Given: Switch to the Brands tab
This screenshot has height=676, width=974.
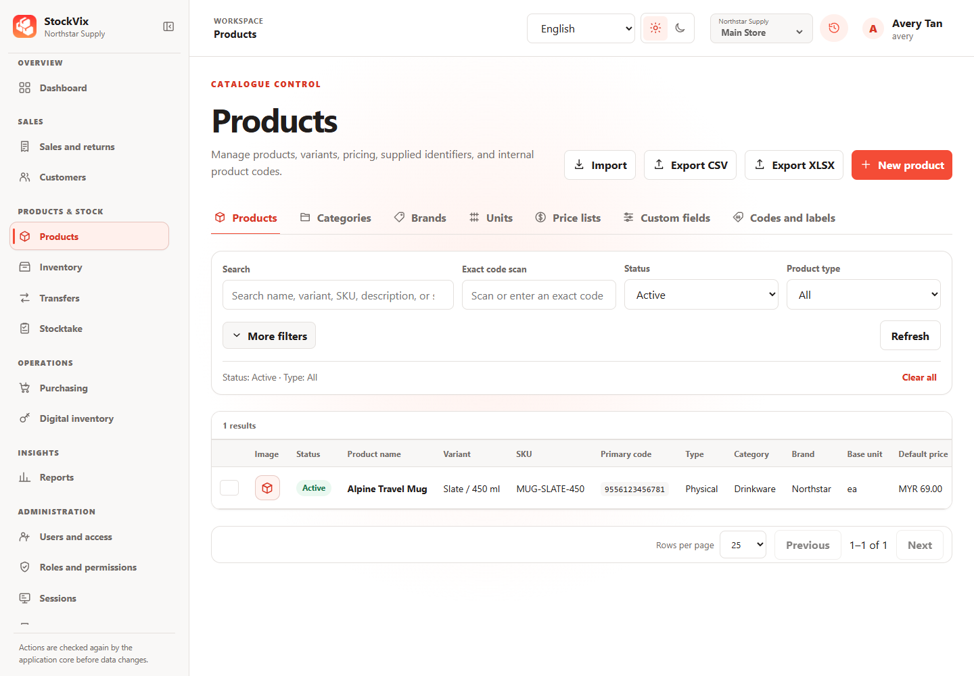Looking at the screenshot, I should (420, 218).
